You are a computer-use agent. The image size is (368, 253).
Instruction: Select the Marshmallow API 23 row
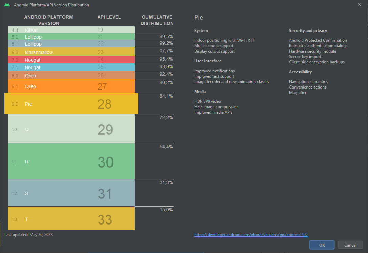click(71, 52)
